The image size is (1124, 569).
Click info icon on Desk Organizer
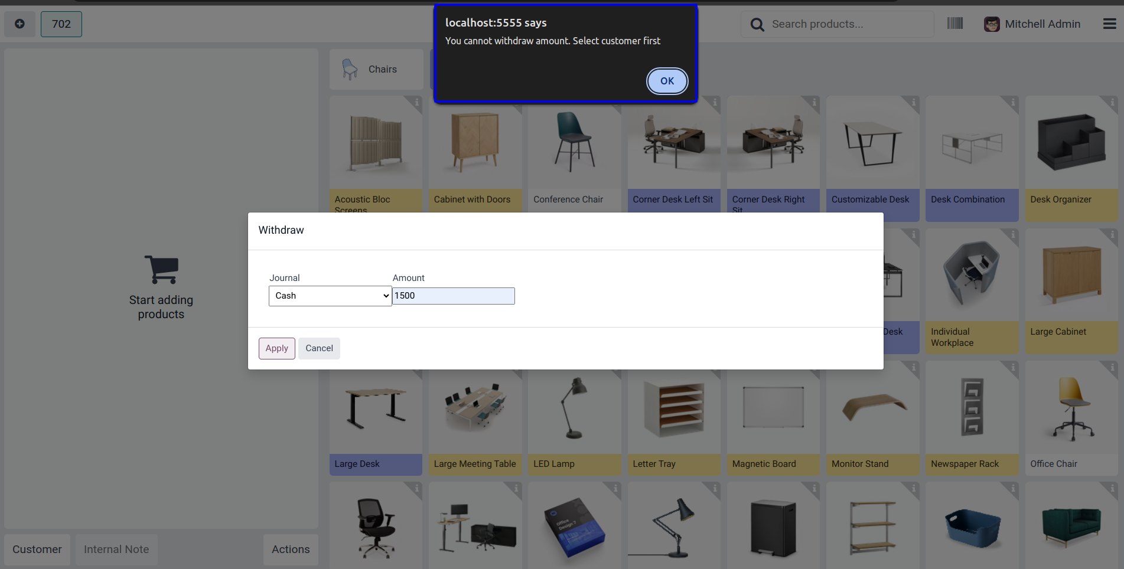1112,103
